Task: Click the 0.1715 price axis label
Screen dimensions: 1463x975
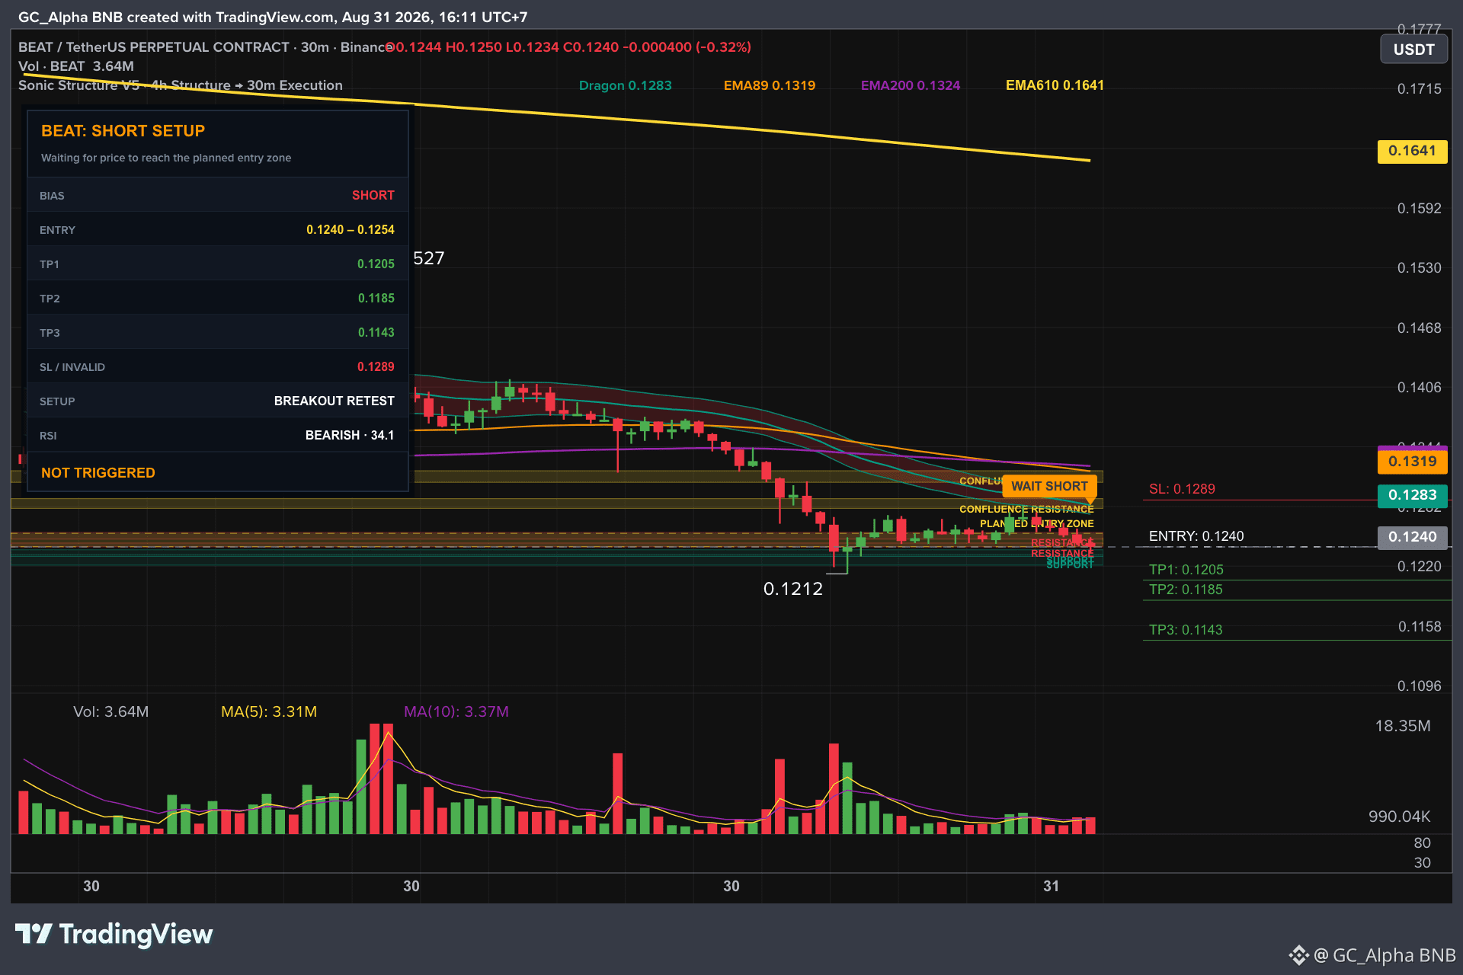Action: click(x=1420, y=89)
